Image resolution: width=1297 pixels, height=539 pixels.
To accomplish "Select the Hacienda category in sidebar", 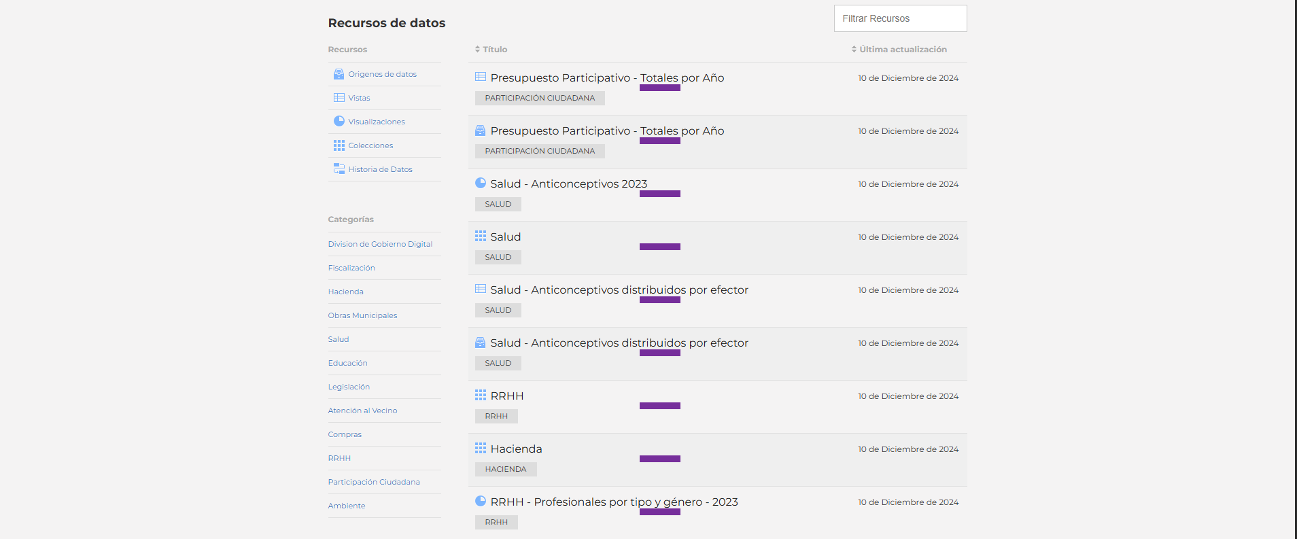I will tap(346, 292).
